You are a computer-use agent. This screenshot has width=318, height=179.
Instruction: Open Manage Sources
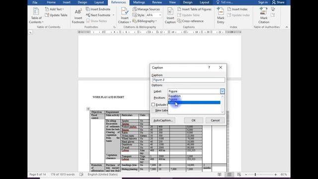click(x=146, y=9)
